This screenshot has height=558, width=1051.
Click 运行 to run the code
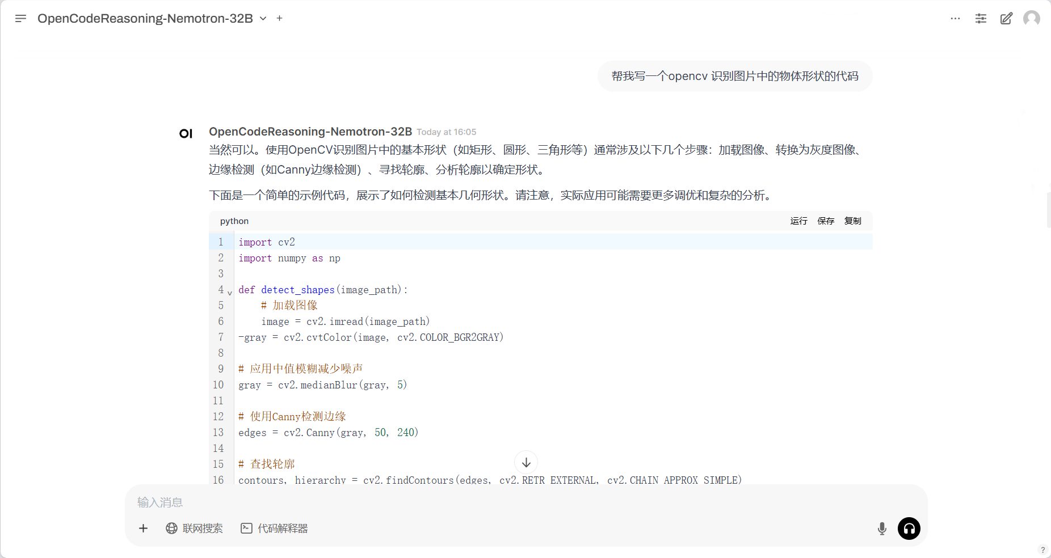pos(798,221)
